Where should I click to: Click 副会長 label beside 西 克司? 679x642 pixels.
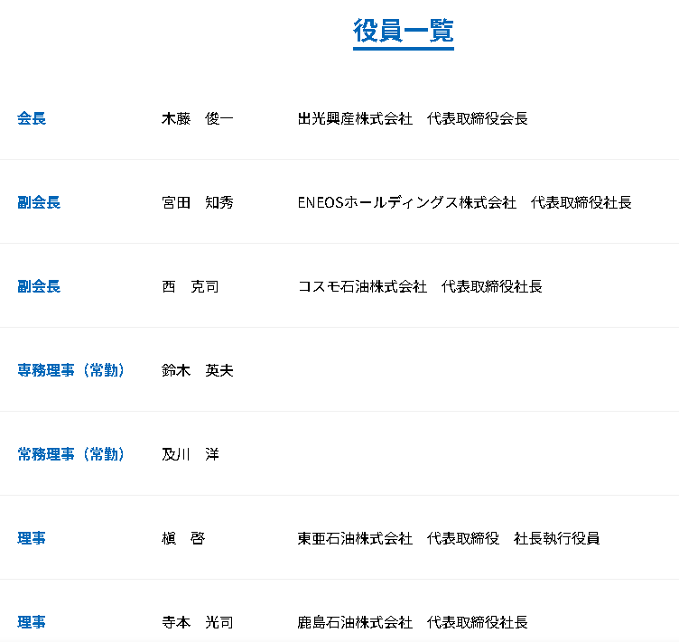tap(39, 286)
